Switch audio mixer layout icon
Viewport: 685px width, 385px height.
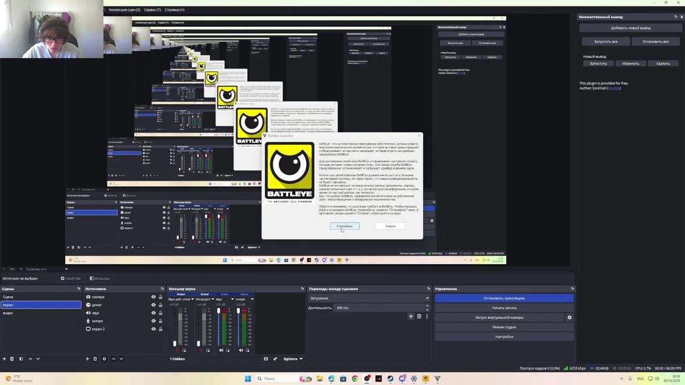click(x=266, y=359)
